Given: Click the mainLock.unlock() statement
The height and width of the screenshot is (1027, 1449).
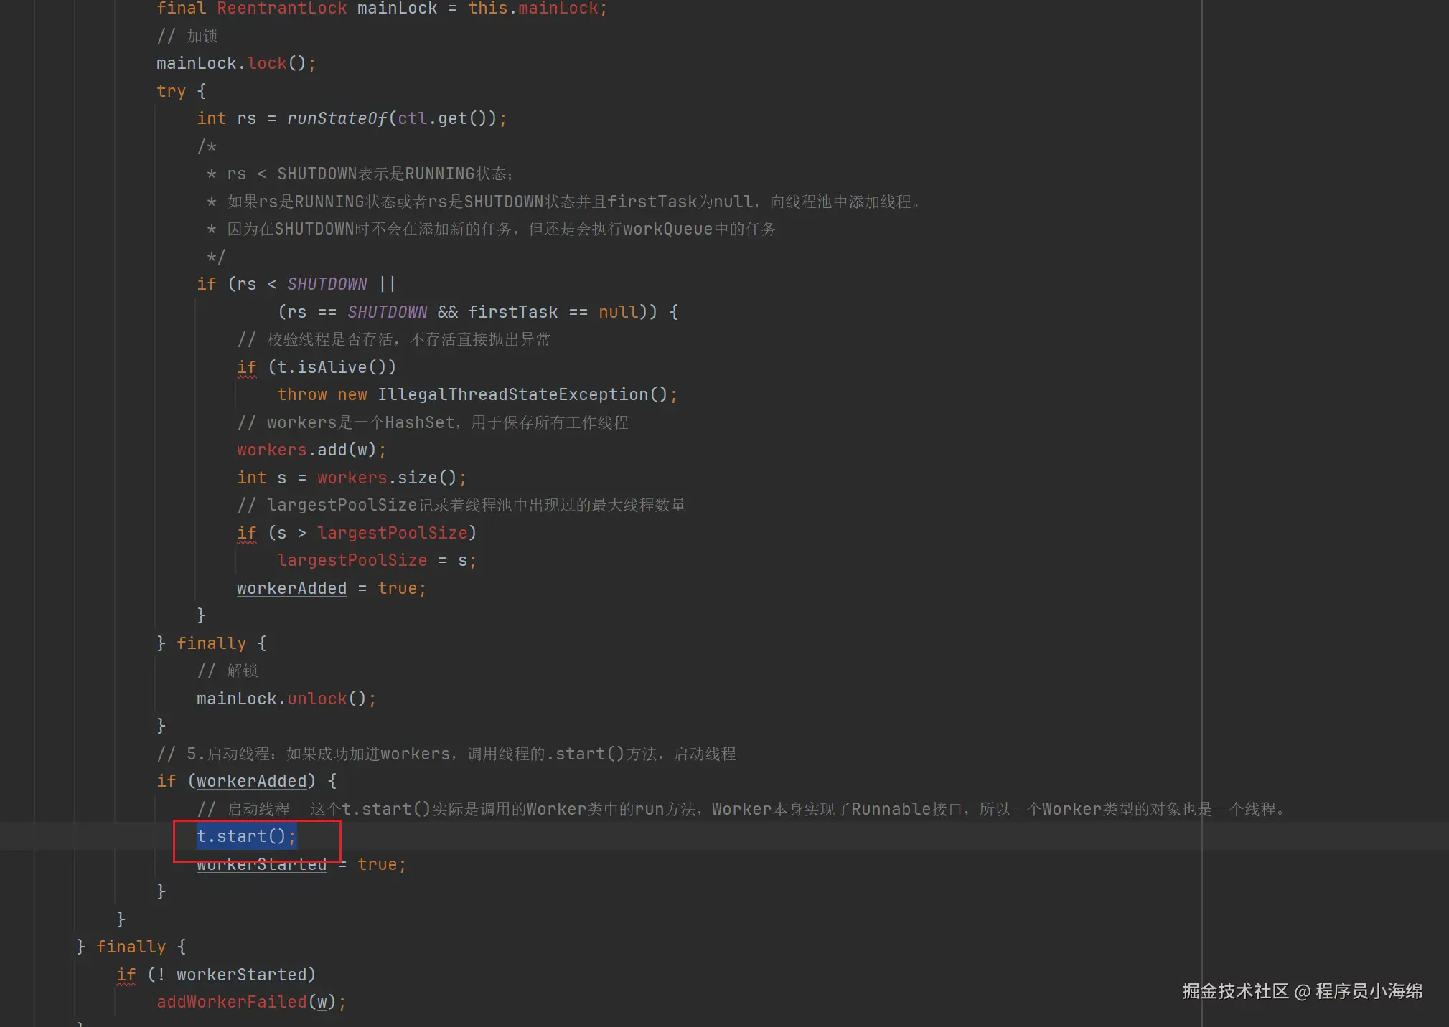Looking at the screenshot, I should (x=286, y=699).
